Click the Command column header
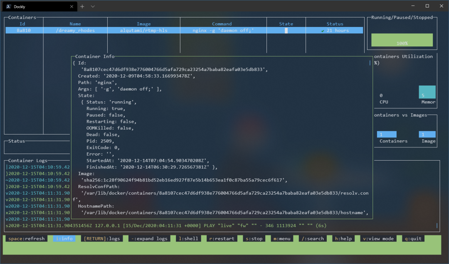 click(222, 24)
